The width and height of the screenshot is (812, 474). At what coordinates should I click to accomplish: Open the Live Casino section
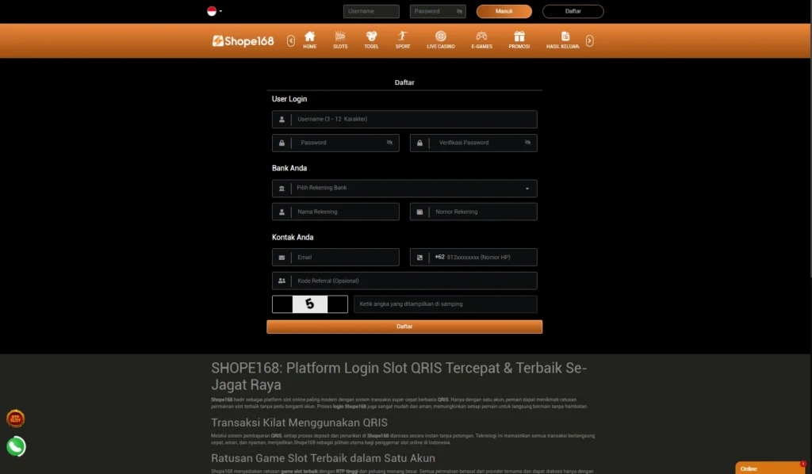pos(441,40)
